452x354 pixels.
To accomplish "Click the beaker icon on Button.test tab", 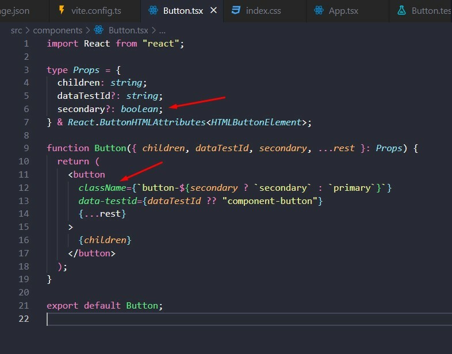I will (x=401, y=10).
